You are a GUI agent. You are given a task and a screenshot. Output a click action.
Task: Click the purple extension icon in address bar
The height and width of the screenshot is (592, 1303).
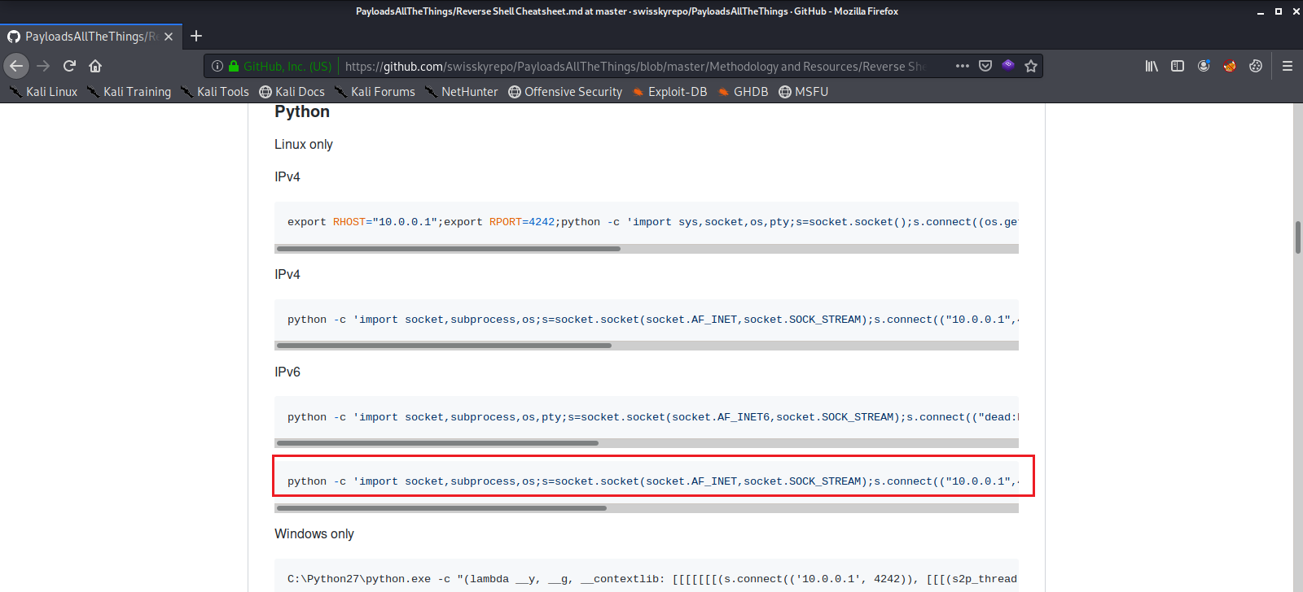[x=1008, y=66]
